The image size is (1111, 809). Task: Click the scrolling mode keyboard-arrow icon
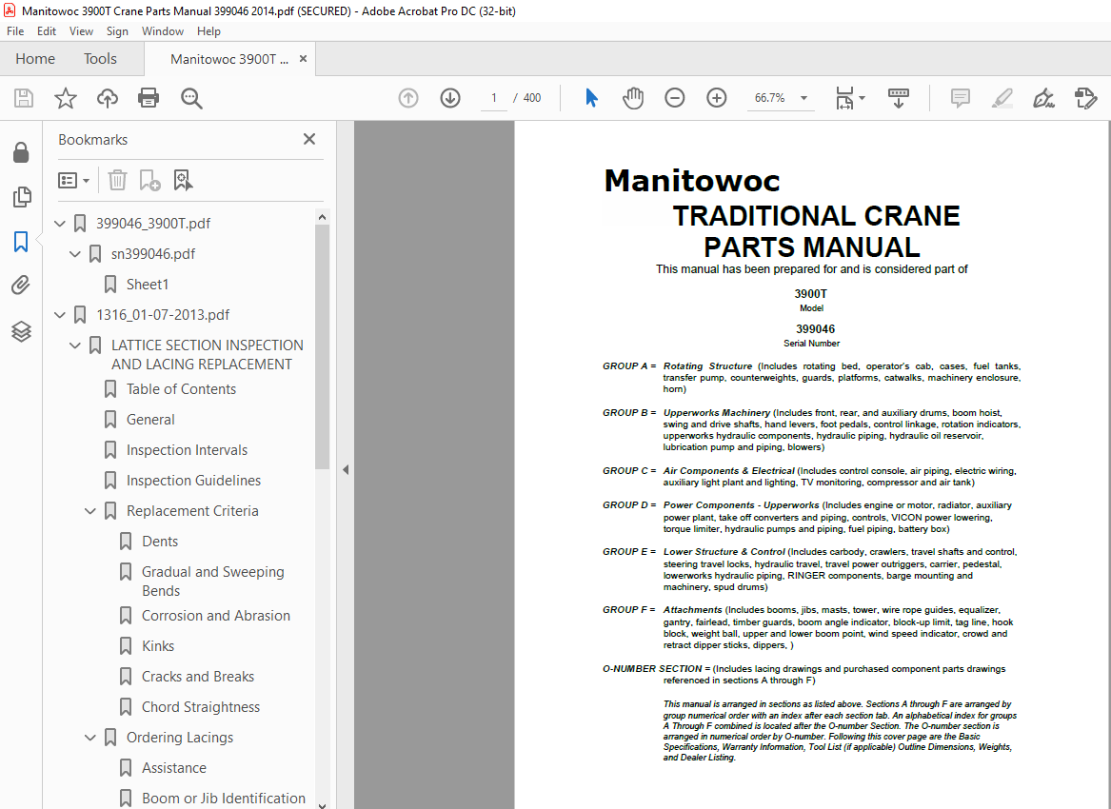click(x=899, y=98)
